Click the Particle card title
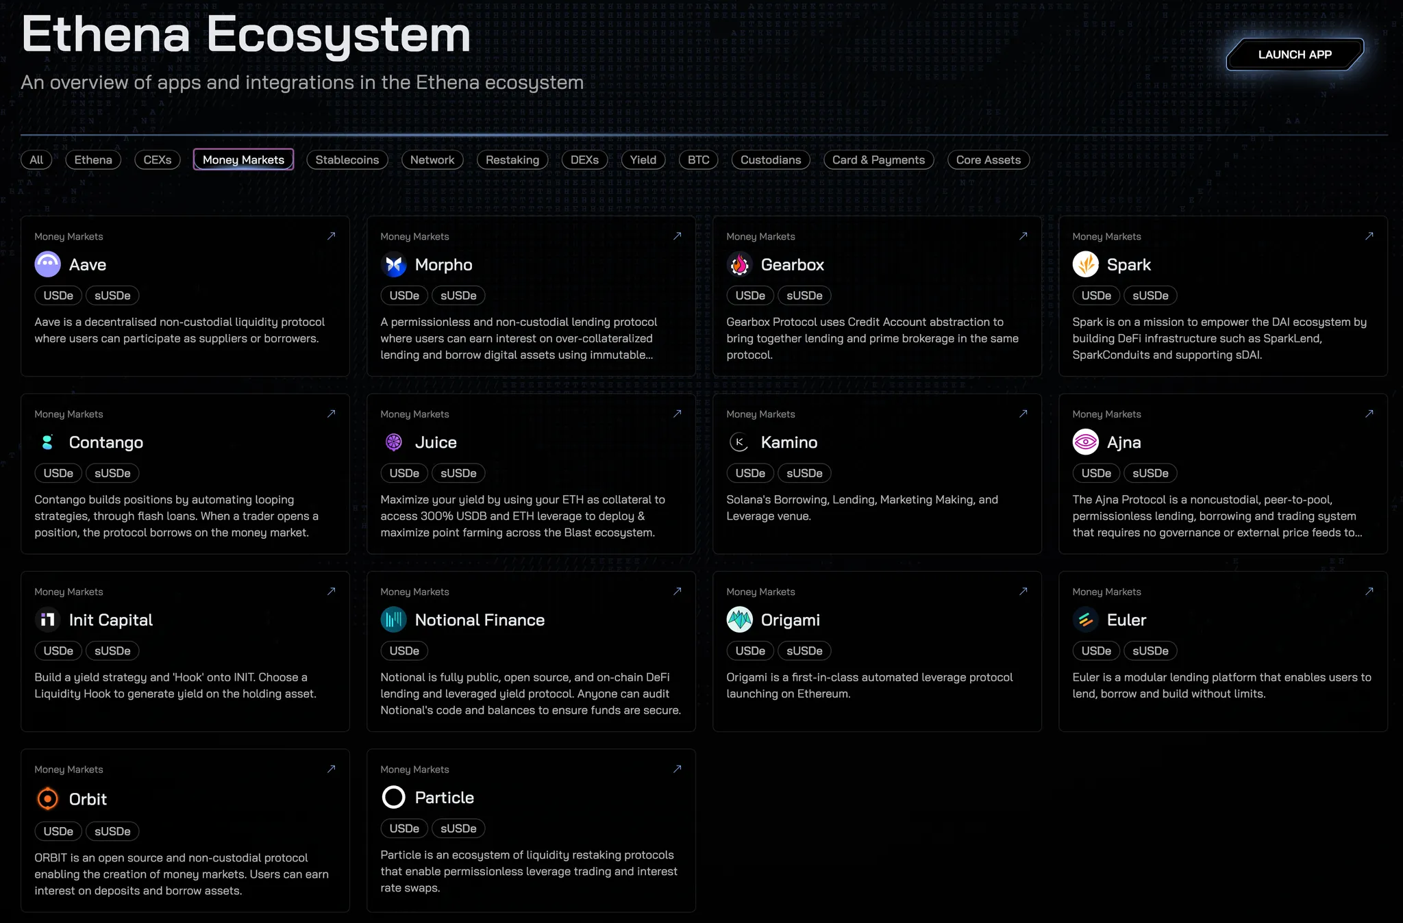This screenshot has width=1403, height=923. (445, 798)
